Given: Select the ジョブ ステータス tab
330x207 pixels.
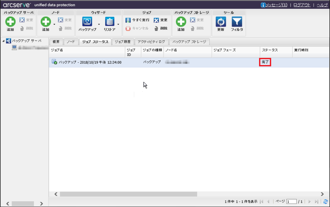Looking at the screenshot, I should tap(95, 42).
